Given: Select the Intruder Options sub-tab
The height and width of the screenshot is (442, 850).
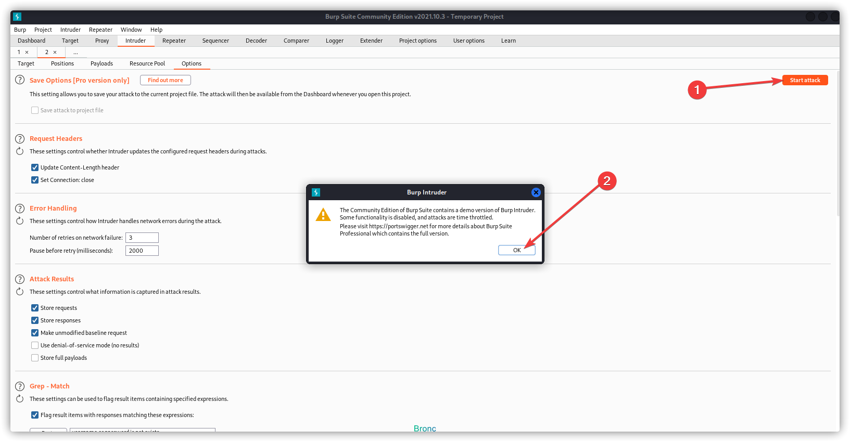Looking at the screenshot, I should 192,63.
